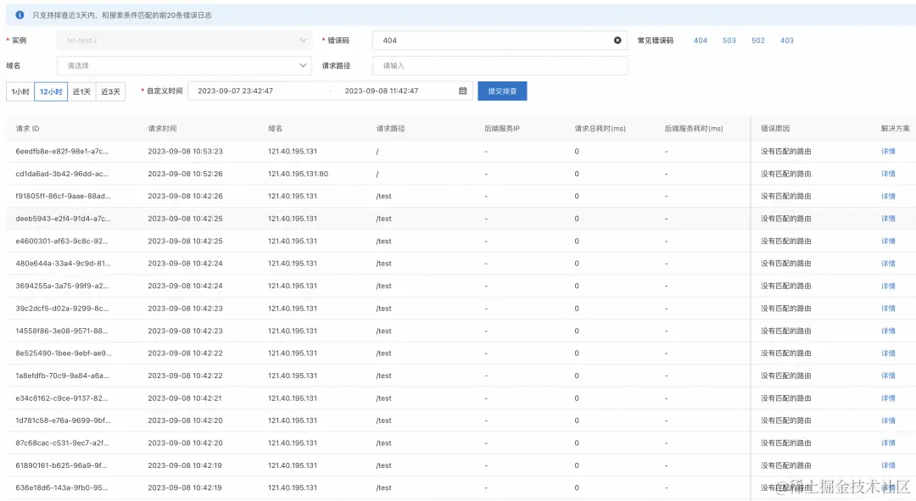Click /test path in f91805ff row
916x501 pixels.
[384, 196]
